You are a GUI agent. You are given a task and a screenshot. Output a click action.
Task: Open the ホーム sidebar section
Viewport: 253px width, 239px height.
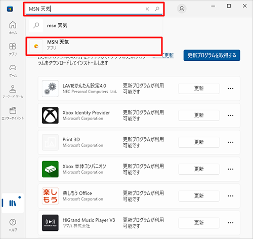[x=13, y=28]
